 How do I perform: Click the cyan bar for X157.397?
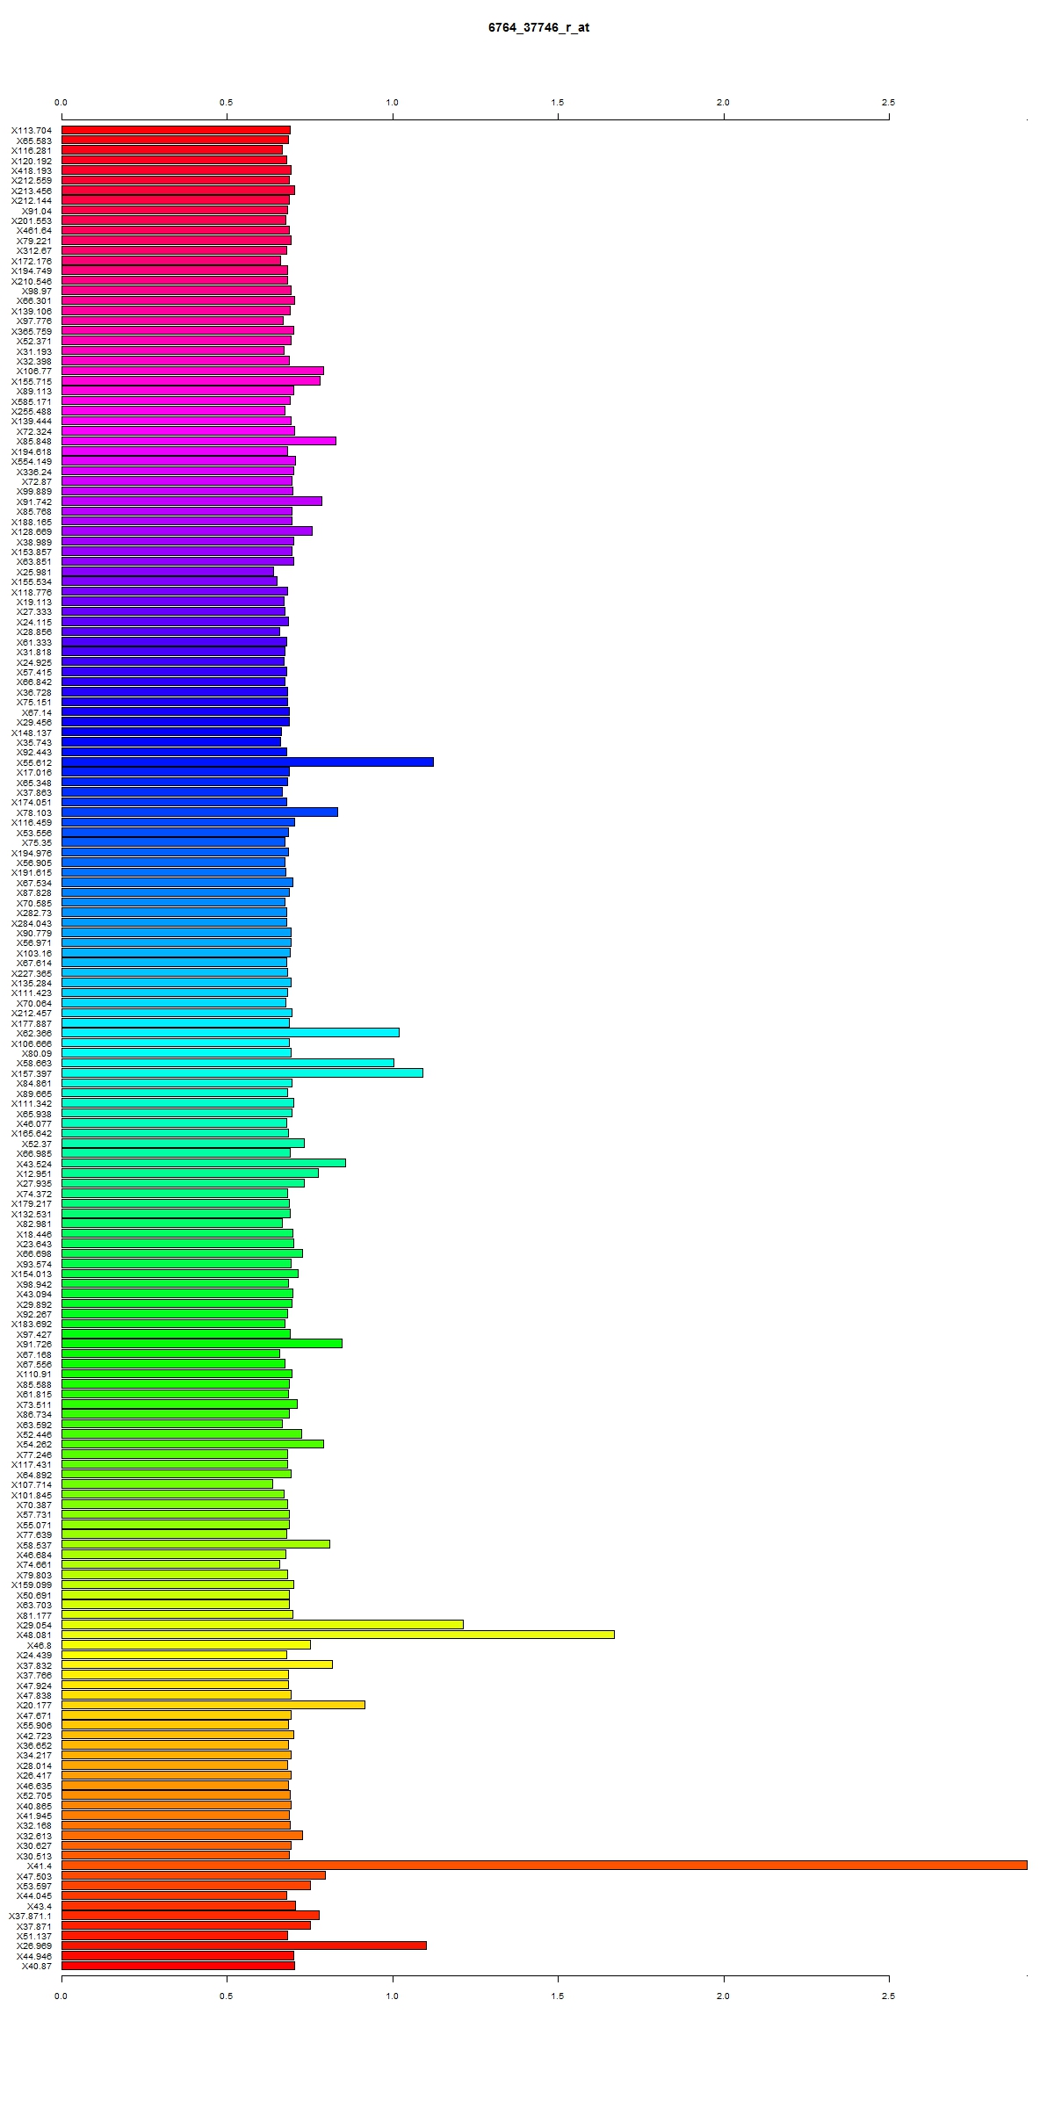point(242,1072)
